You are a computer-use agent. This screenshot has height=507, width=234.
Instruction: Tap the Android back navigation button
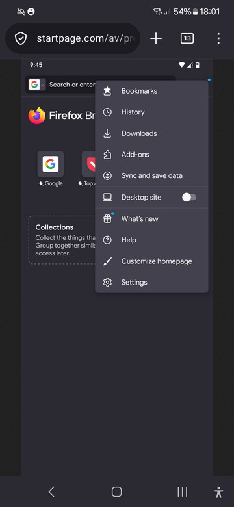(x=51, y=492)
